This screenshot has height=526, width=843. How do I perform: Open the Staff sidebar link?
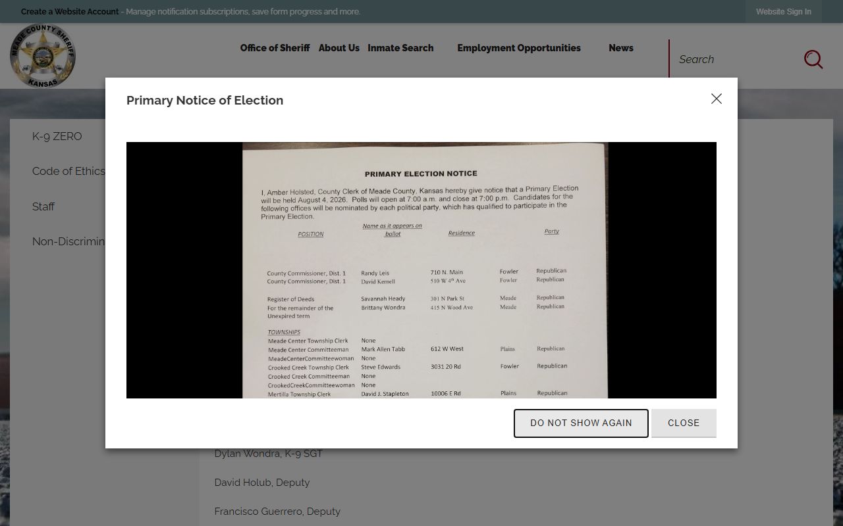[x=43, y=206]
